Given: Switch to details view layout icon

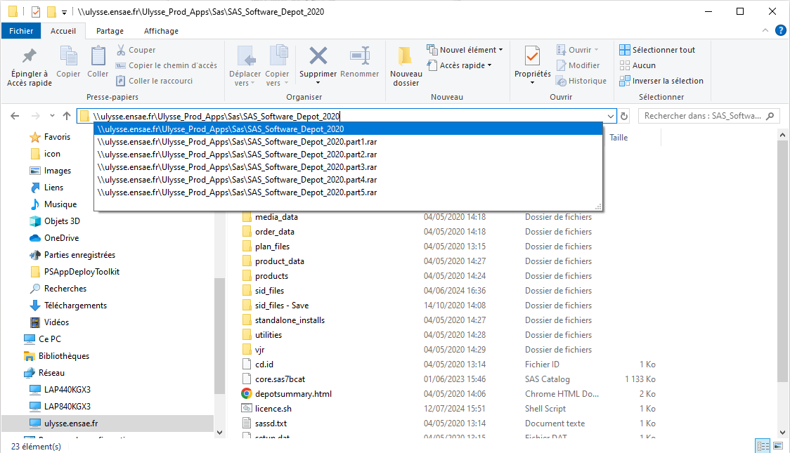Looking at the screenshot, I should click(x=763, y=446).
